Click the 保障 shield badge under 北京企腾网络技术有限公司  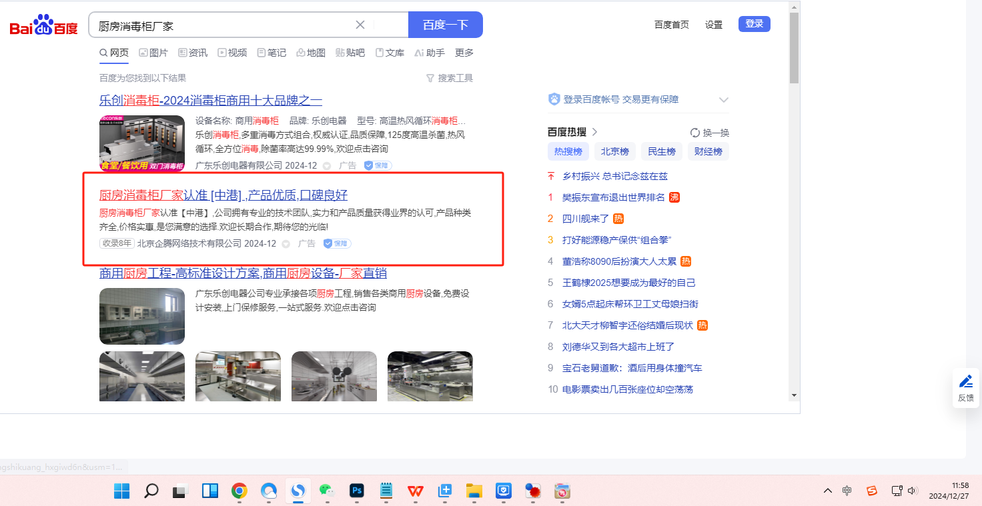[337, 243]
